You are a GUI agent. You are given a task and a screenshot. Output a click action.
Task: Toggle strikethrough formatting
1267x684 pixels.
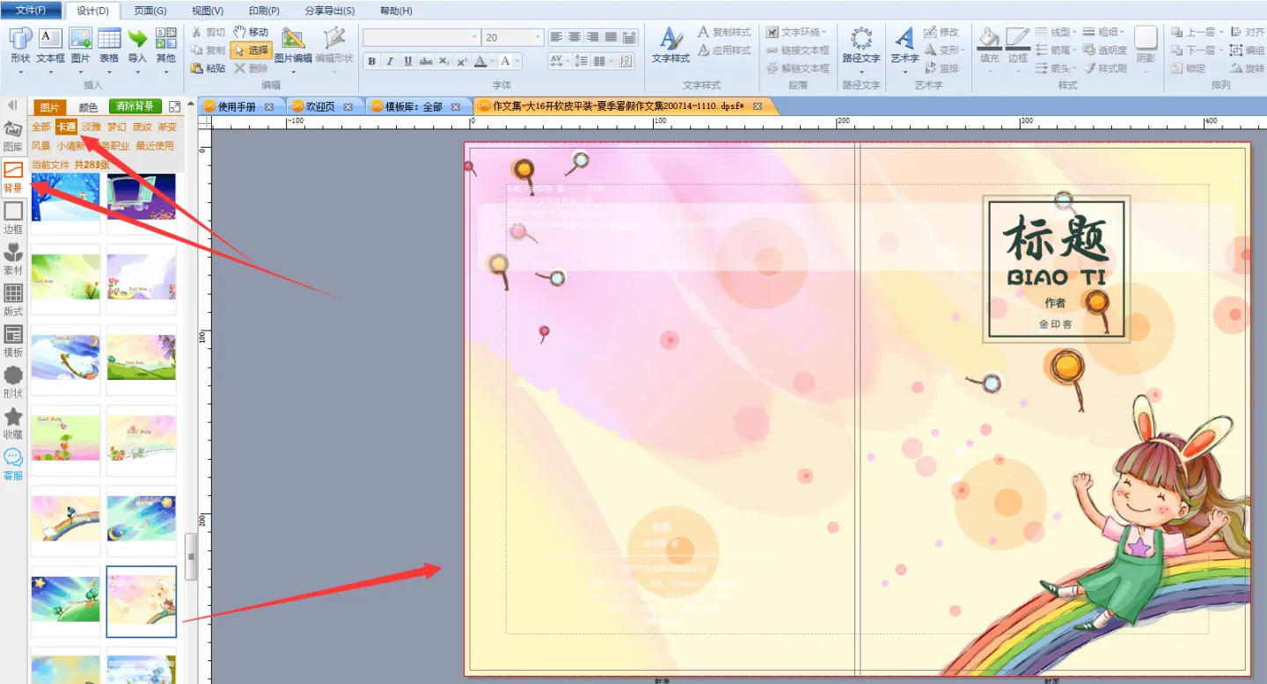pyautogui.click(x=426, y=62)
